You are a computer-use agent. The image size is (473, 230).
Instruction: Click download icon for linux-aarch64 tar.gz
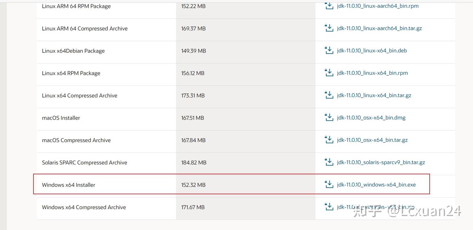329,28
